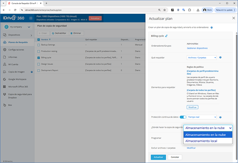This screenshot has width=238, height=163.
Task: Uncheck the Billing cycle row checkbox
Action: 38,57
